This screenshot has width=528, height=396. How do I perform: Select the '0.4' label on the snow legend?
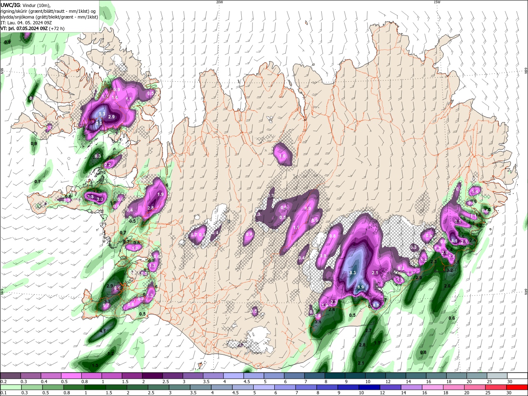click(44, 382)
